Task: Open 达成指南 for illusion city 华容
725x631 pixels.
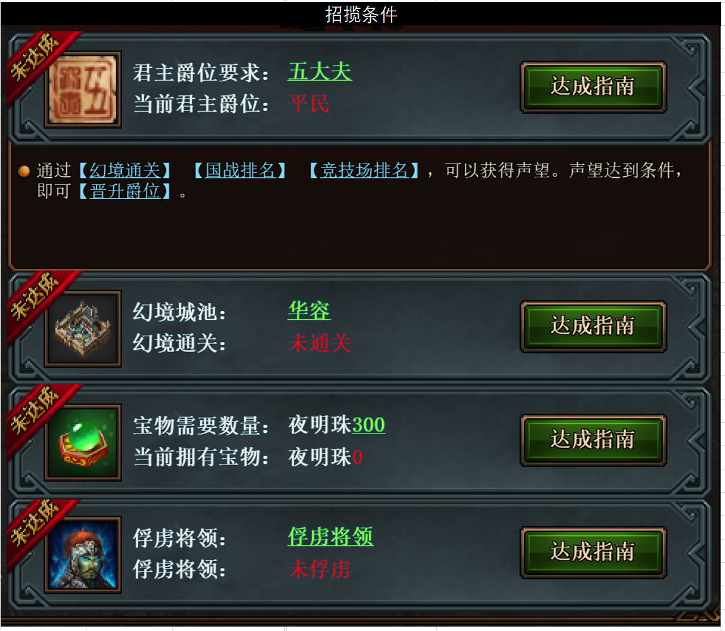Action: click(x=593, y=326)
